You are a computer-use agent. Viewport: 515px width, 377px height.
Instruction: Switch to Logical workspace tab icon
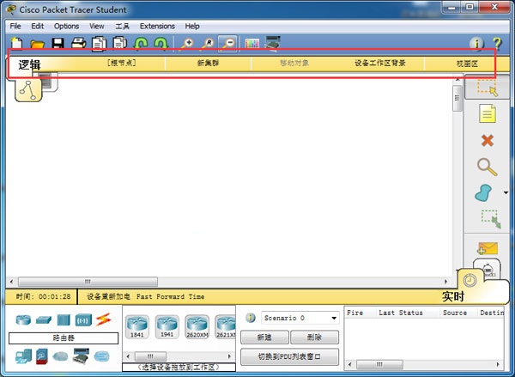point(28,90)
